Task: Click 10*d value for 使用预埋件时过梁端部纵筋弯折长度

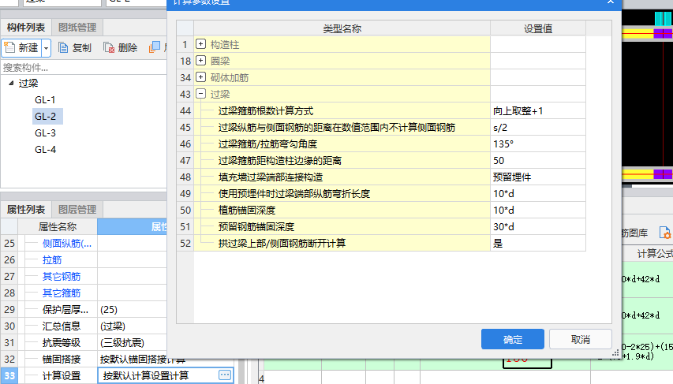Action: [538, 193]
